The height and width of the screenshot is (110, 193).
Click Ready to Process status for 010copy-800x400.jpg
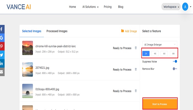(122, 91)
